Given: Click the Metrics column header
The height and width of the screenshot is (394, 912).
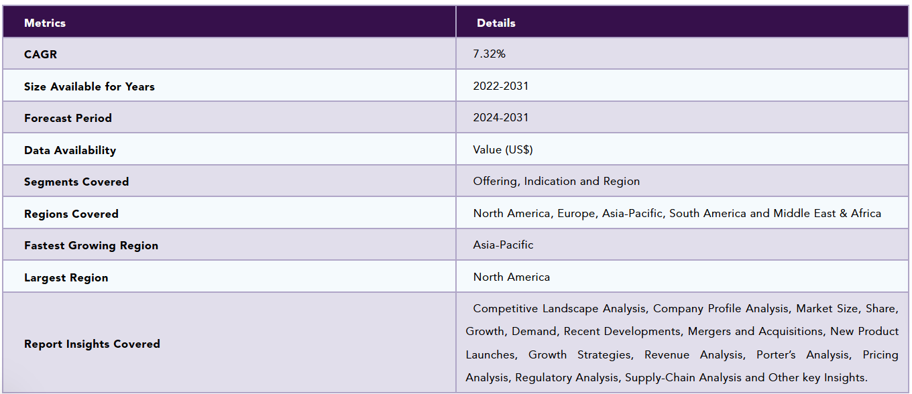Looking at the screenshot, I should pyautogui.click(x=45, y=23).
